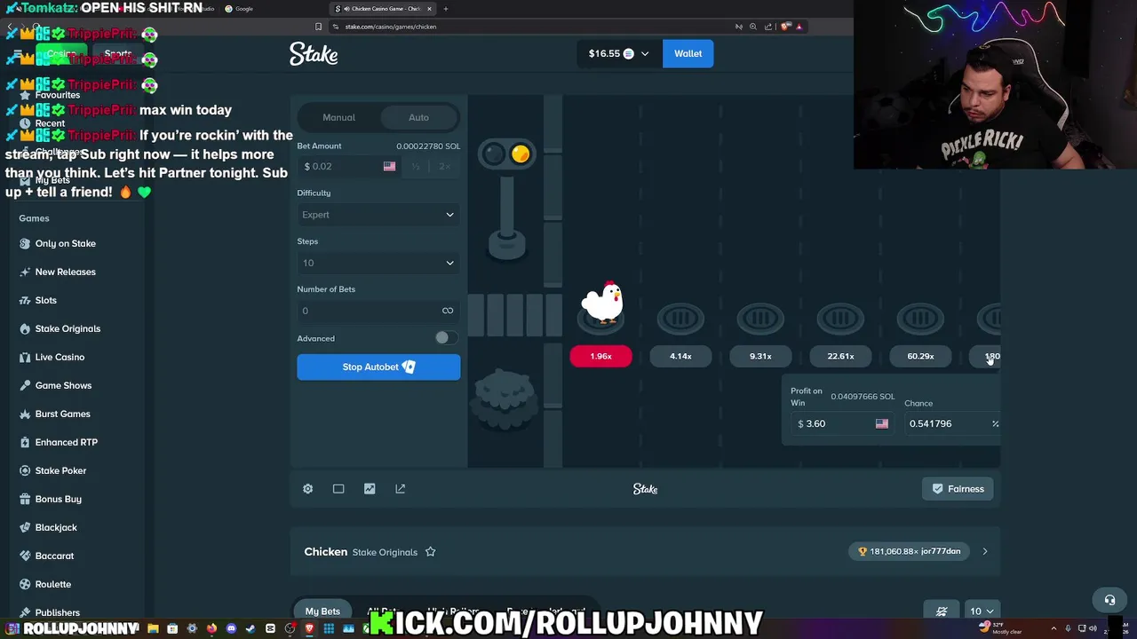The image size is (1137, 639).
Task: Click the USD flag icon in Profit on Win
Action: [882, 423]
